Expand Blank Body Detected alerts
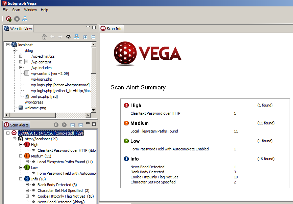The width and height of the screenshot is (293, 204). (x=27, y=184)
